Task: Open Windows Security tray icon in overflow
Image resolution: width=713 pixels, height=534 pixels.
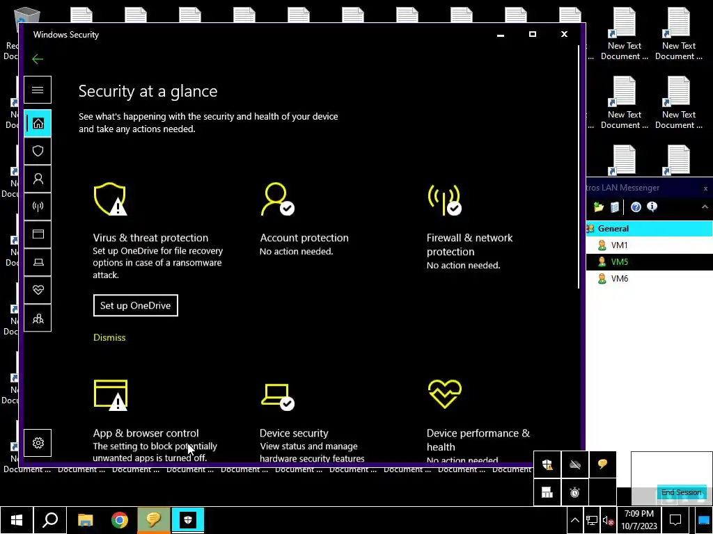Action: (547, 464)
